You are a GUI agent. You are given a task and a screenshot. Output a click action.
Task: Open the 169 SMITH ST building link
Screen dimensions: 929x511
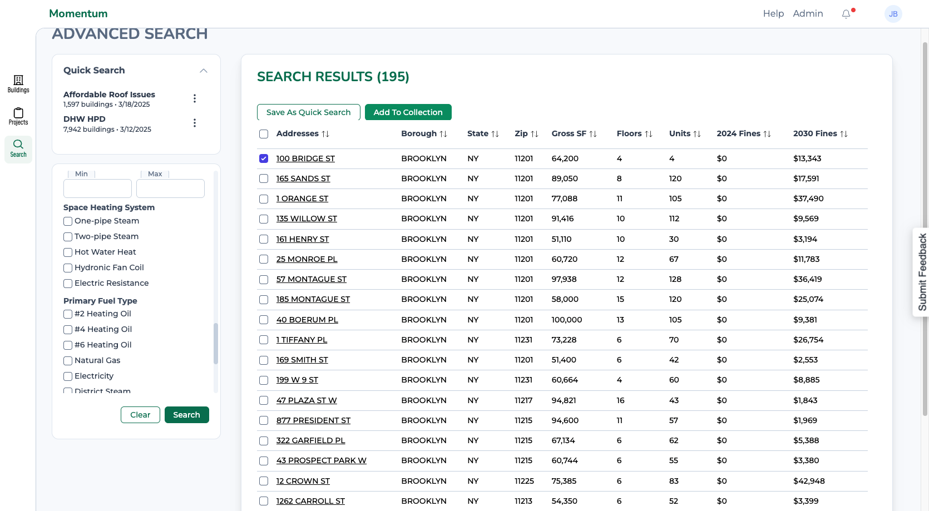(x=302, y=360)
